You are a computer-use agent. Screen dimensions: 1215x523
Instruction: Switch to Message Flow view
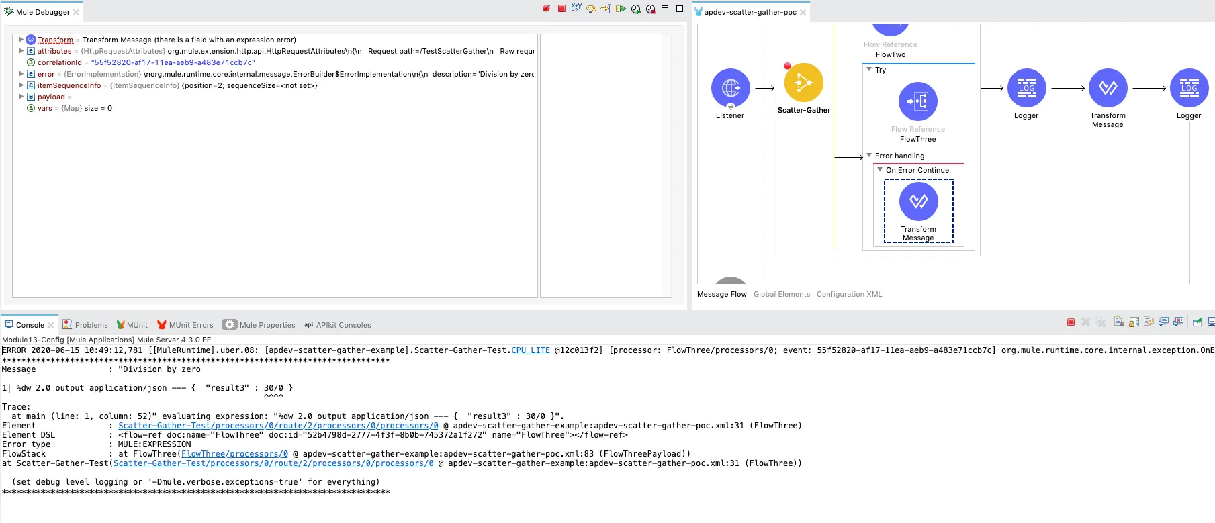click(722, 294)
